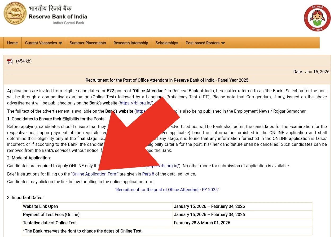Click the rbi.org.in link in the first paragraph

point(136,103)
